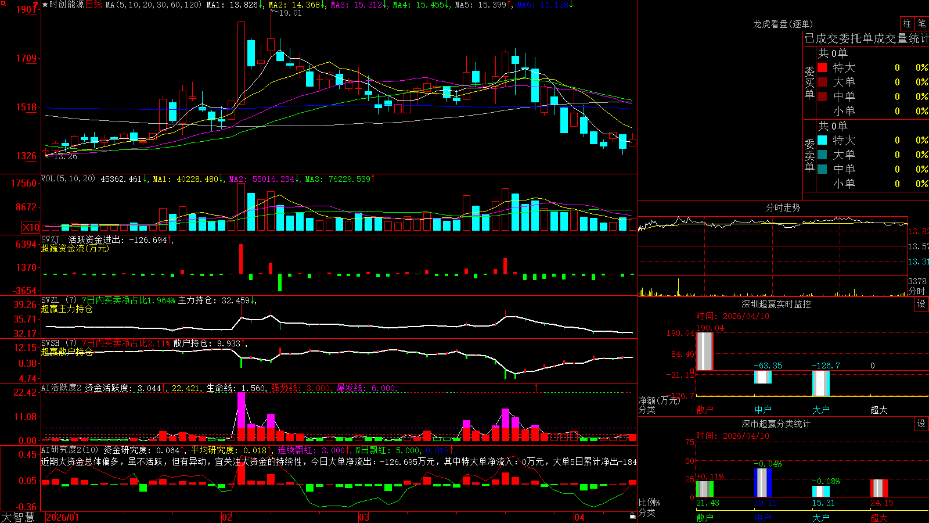Click the cyan 大户 bar valued 15.31
The height and width of the screenshot is (523, 929).
point(821,491)
